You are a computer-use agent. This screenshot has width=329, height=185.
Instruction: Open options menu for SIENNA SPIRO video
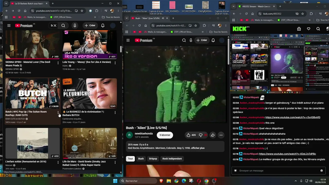coord(58,63)
